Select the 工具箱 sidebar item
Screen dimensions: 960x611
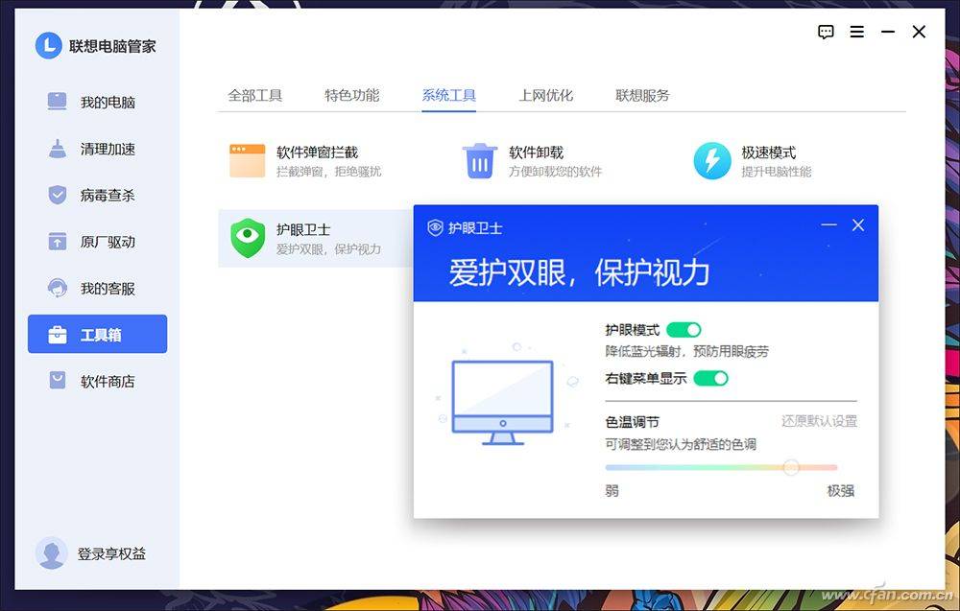[97, 334]
